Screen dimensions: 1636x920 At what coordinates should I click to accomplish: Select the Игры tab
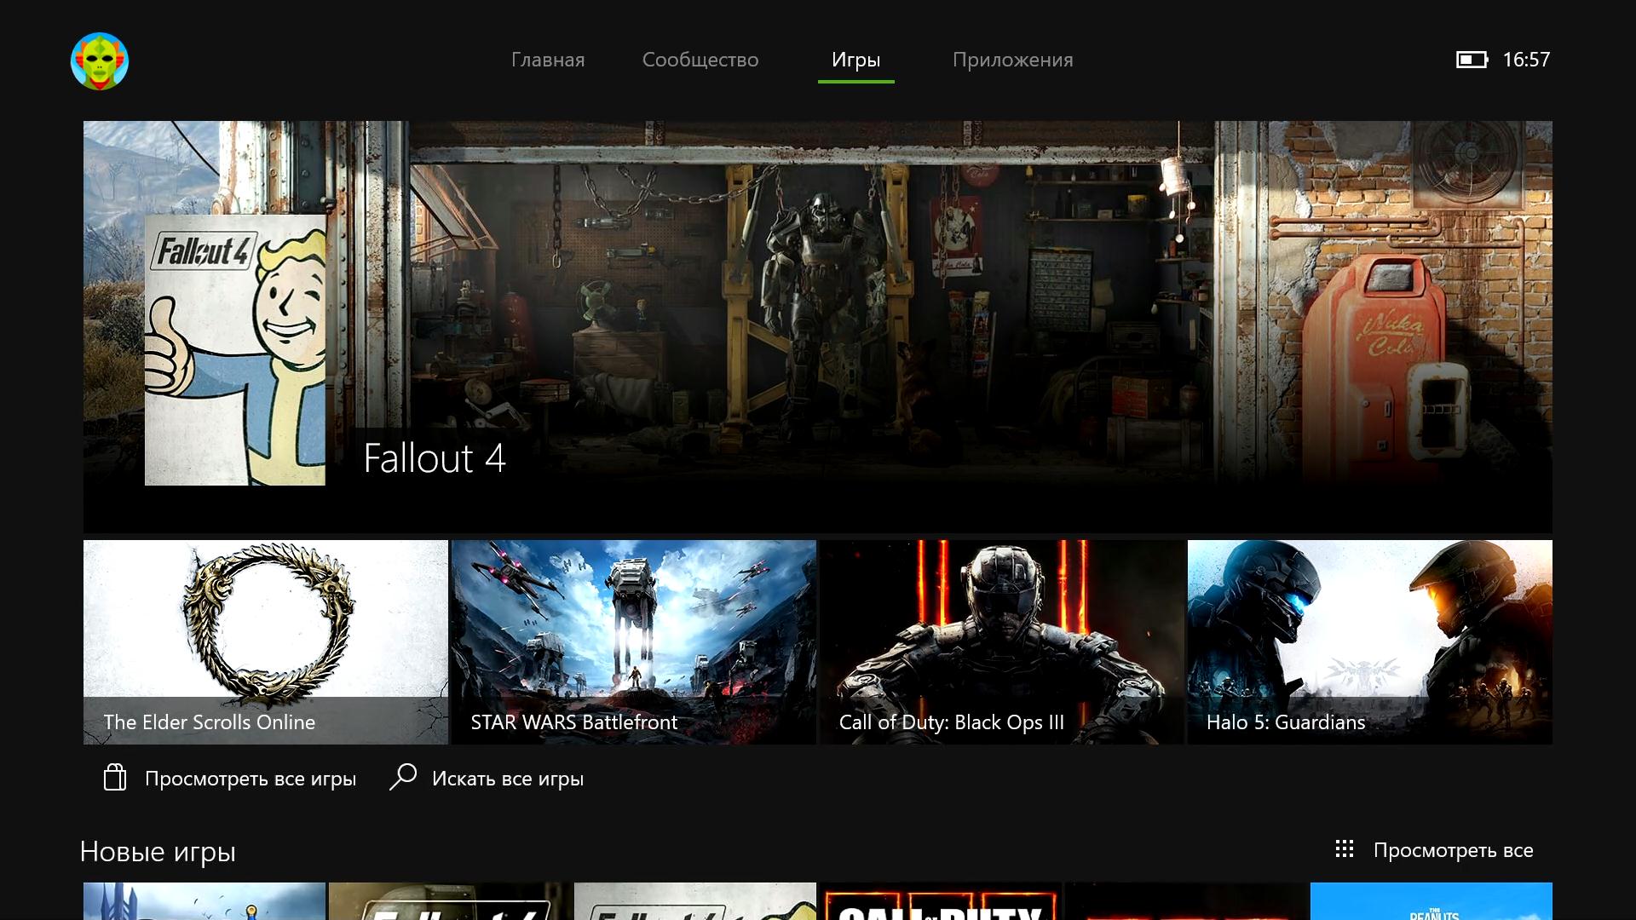tap(855, 60)
